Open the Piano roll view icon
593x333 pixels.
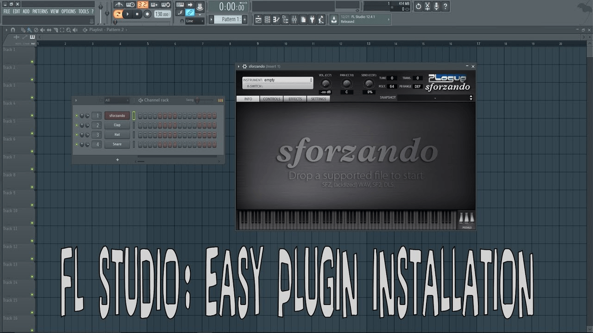(276, 19)
